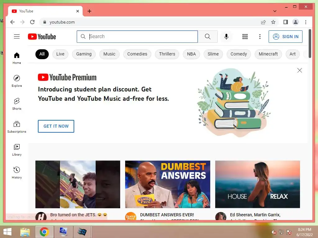Click the YouTube Premium logo

click(x=67, y=77)
